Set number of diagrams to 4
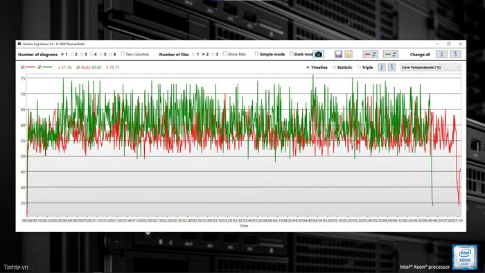Screen dimensions: 485x273 pos(91,55)
